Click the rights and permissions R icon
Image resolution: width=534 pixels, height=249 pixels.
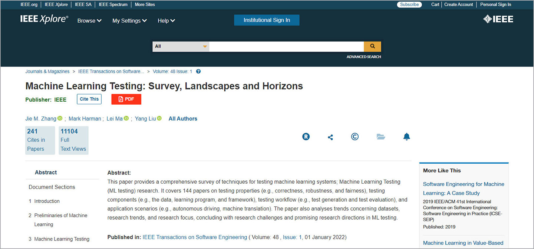click(306, 137)
